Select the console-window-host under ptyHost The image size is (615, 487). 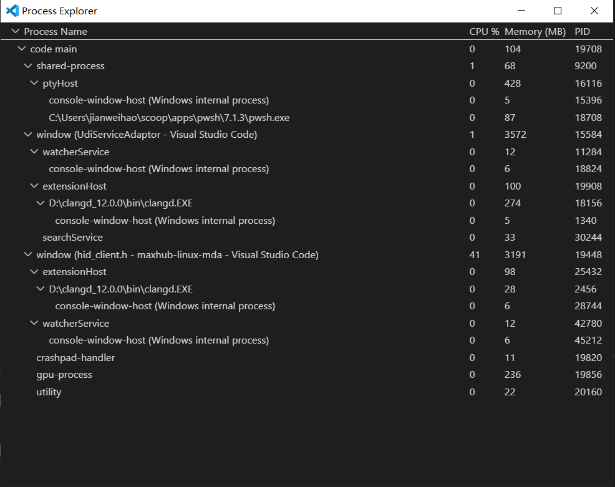[x=158, y=100]
